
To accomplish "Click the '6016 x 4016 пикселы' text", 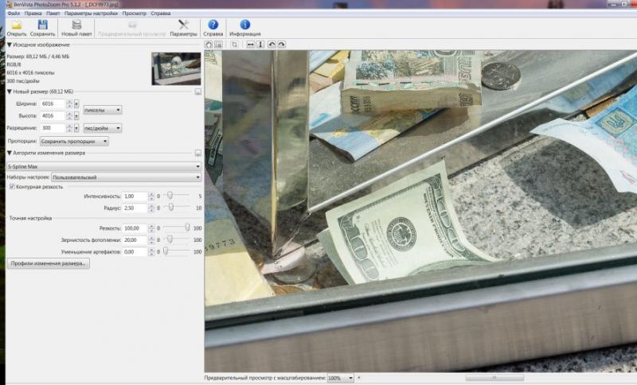I will [x=30, y=72].
